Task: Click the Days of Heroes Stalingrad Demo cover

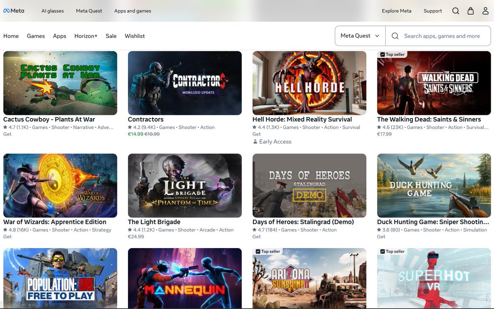Action: (x=310, y=186)
